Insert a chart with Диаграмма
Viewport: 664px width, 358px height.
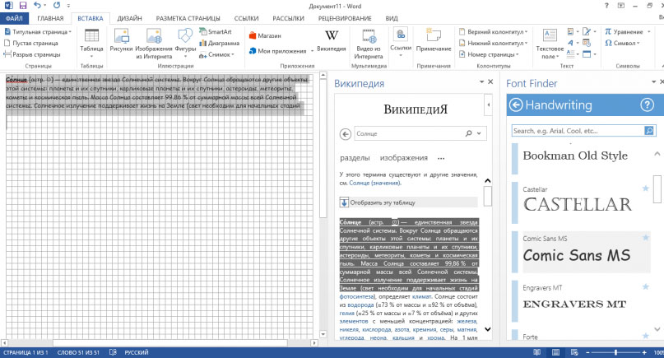click(220, 44)
